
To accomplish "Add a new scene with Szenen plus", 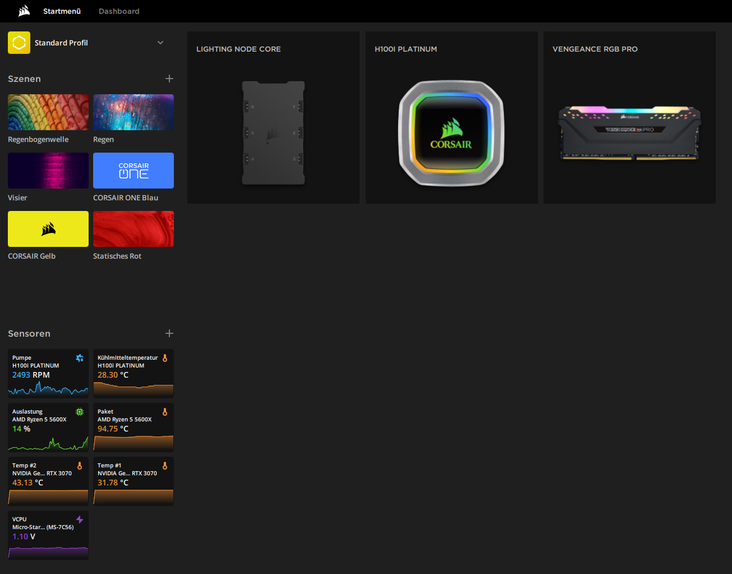I will (169, 79).
